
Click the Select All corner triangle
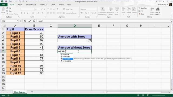tap(4, 26)
